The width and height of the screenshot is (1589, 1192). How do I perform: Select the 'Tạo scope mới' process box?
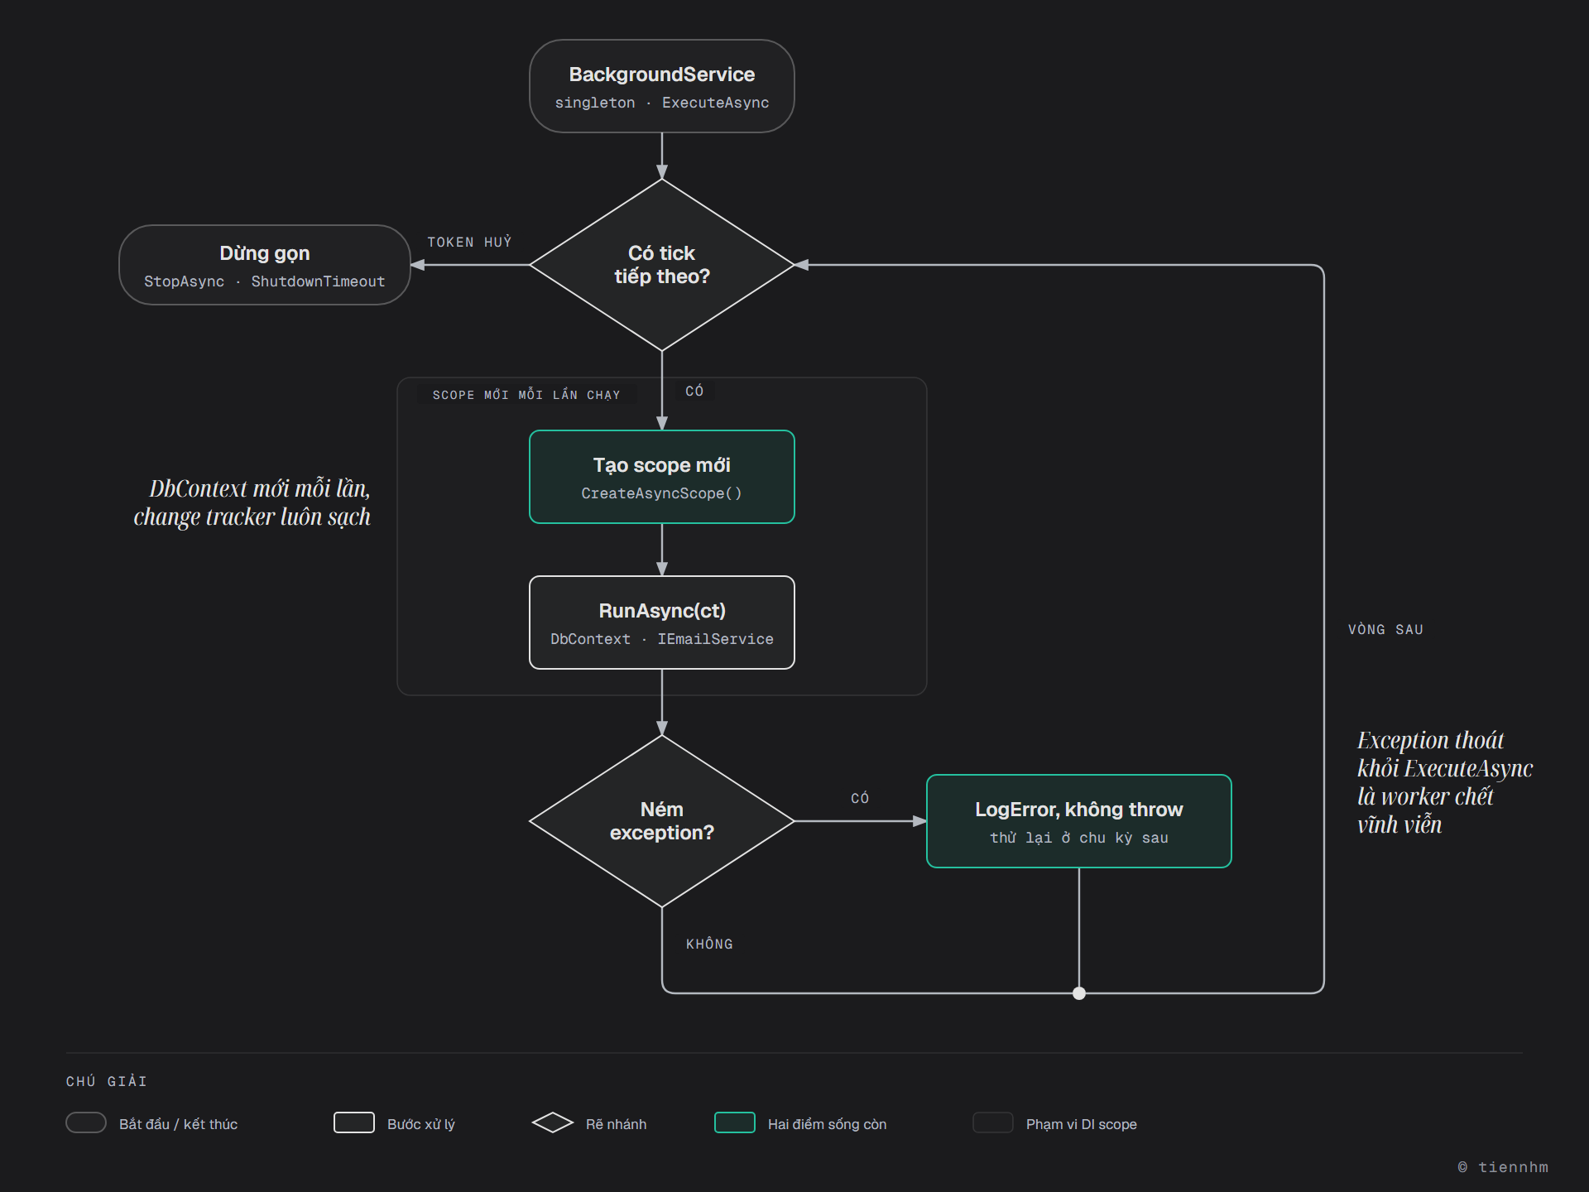click(662, 477)
